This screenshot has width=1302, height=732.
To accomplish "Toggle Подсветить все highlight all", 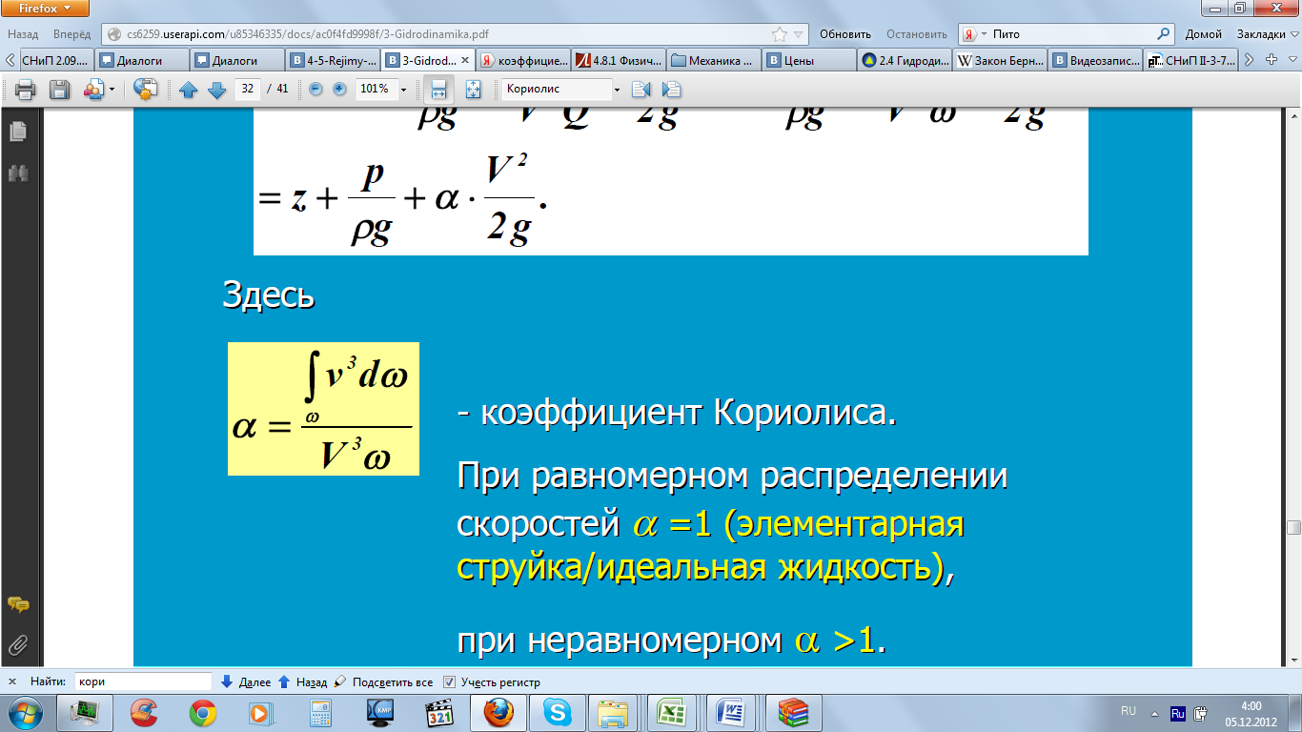I will tap(383, 682).
